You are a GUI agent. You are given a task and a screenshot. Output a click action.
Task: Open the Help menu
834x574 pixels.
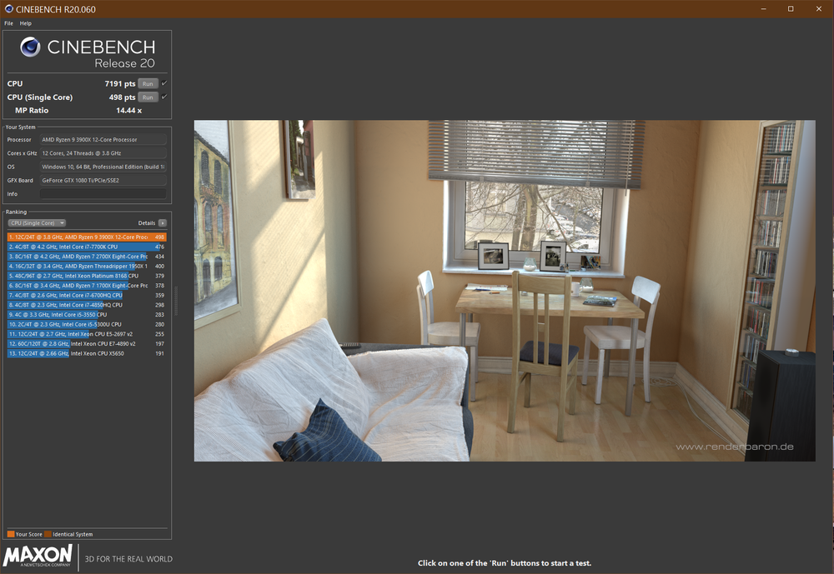tap(26, 23)
